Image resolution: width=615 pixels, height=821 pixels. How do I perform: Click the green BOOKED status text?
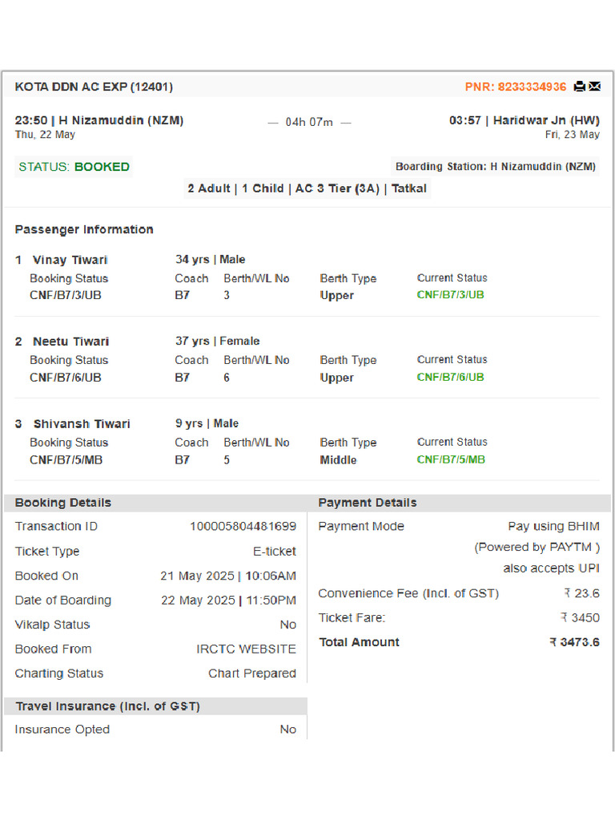(x=102, y=167)
